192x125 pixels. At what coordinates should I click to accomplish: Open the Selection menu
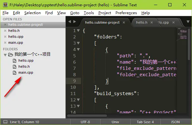click(x=33, y=13)
